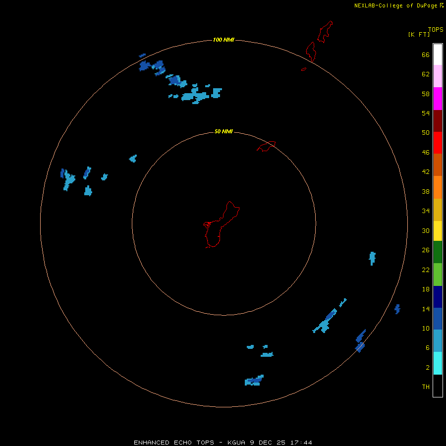
Task: Click the legend value "18"
Action: click(426, 289)
